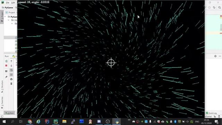Open File Explorer from the taskbar
The image size is (222, 125).
pos(64,122)
